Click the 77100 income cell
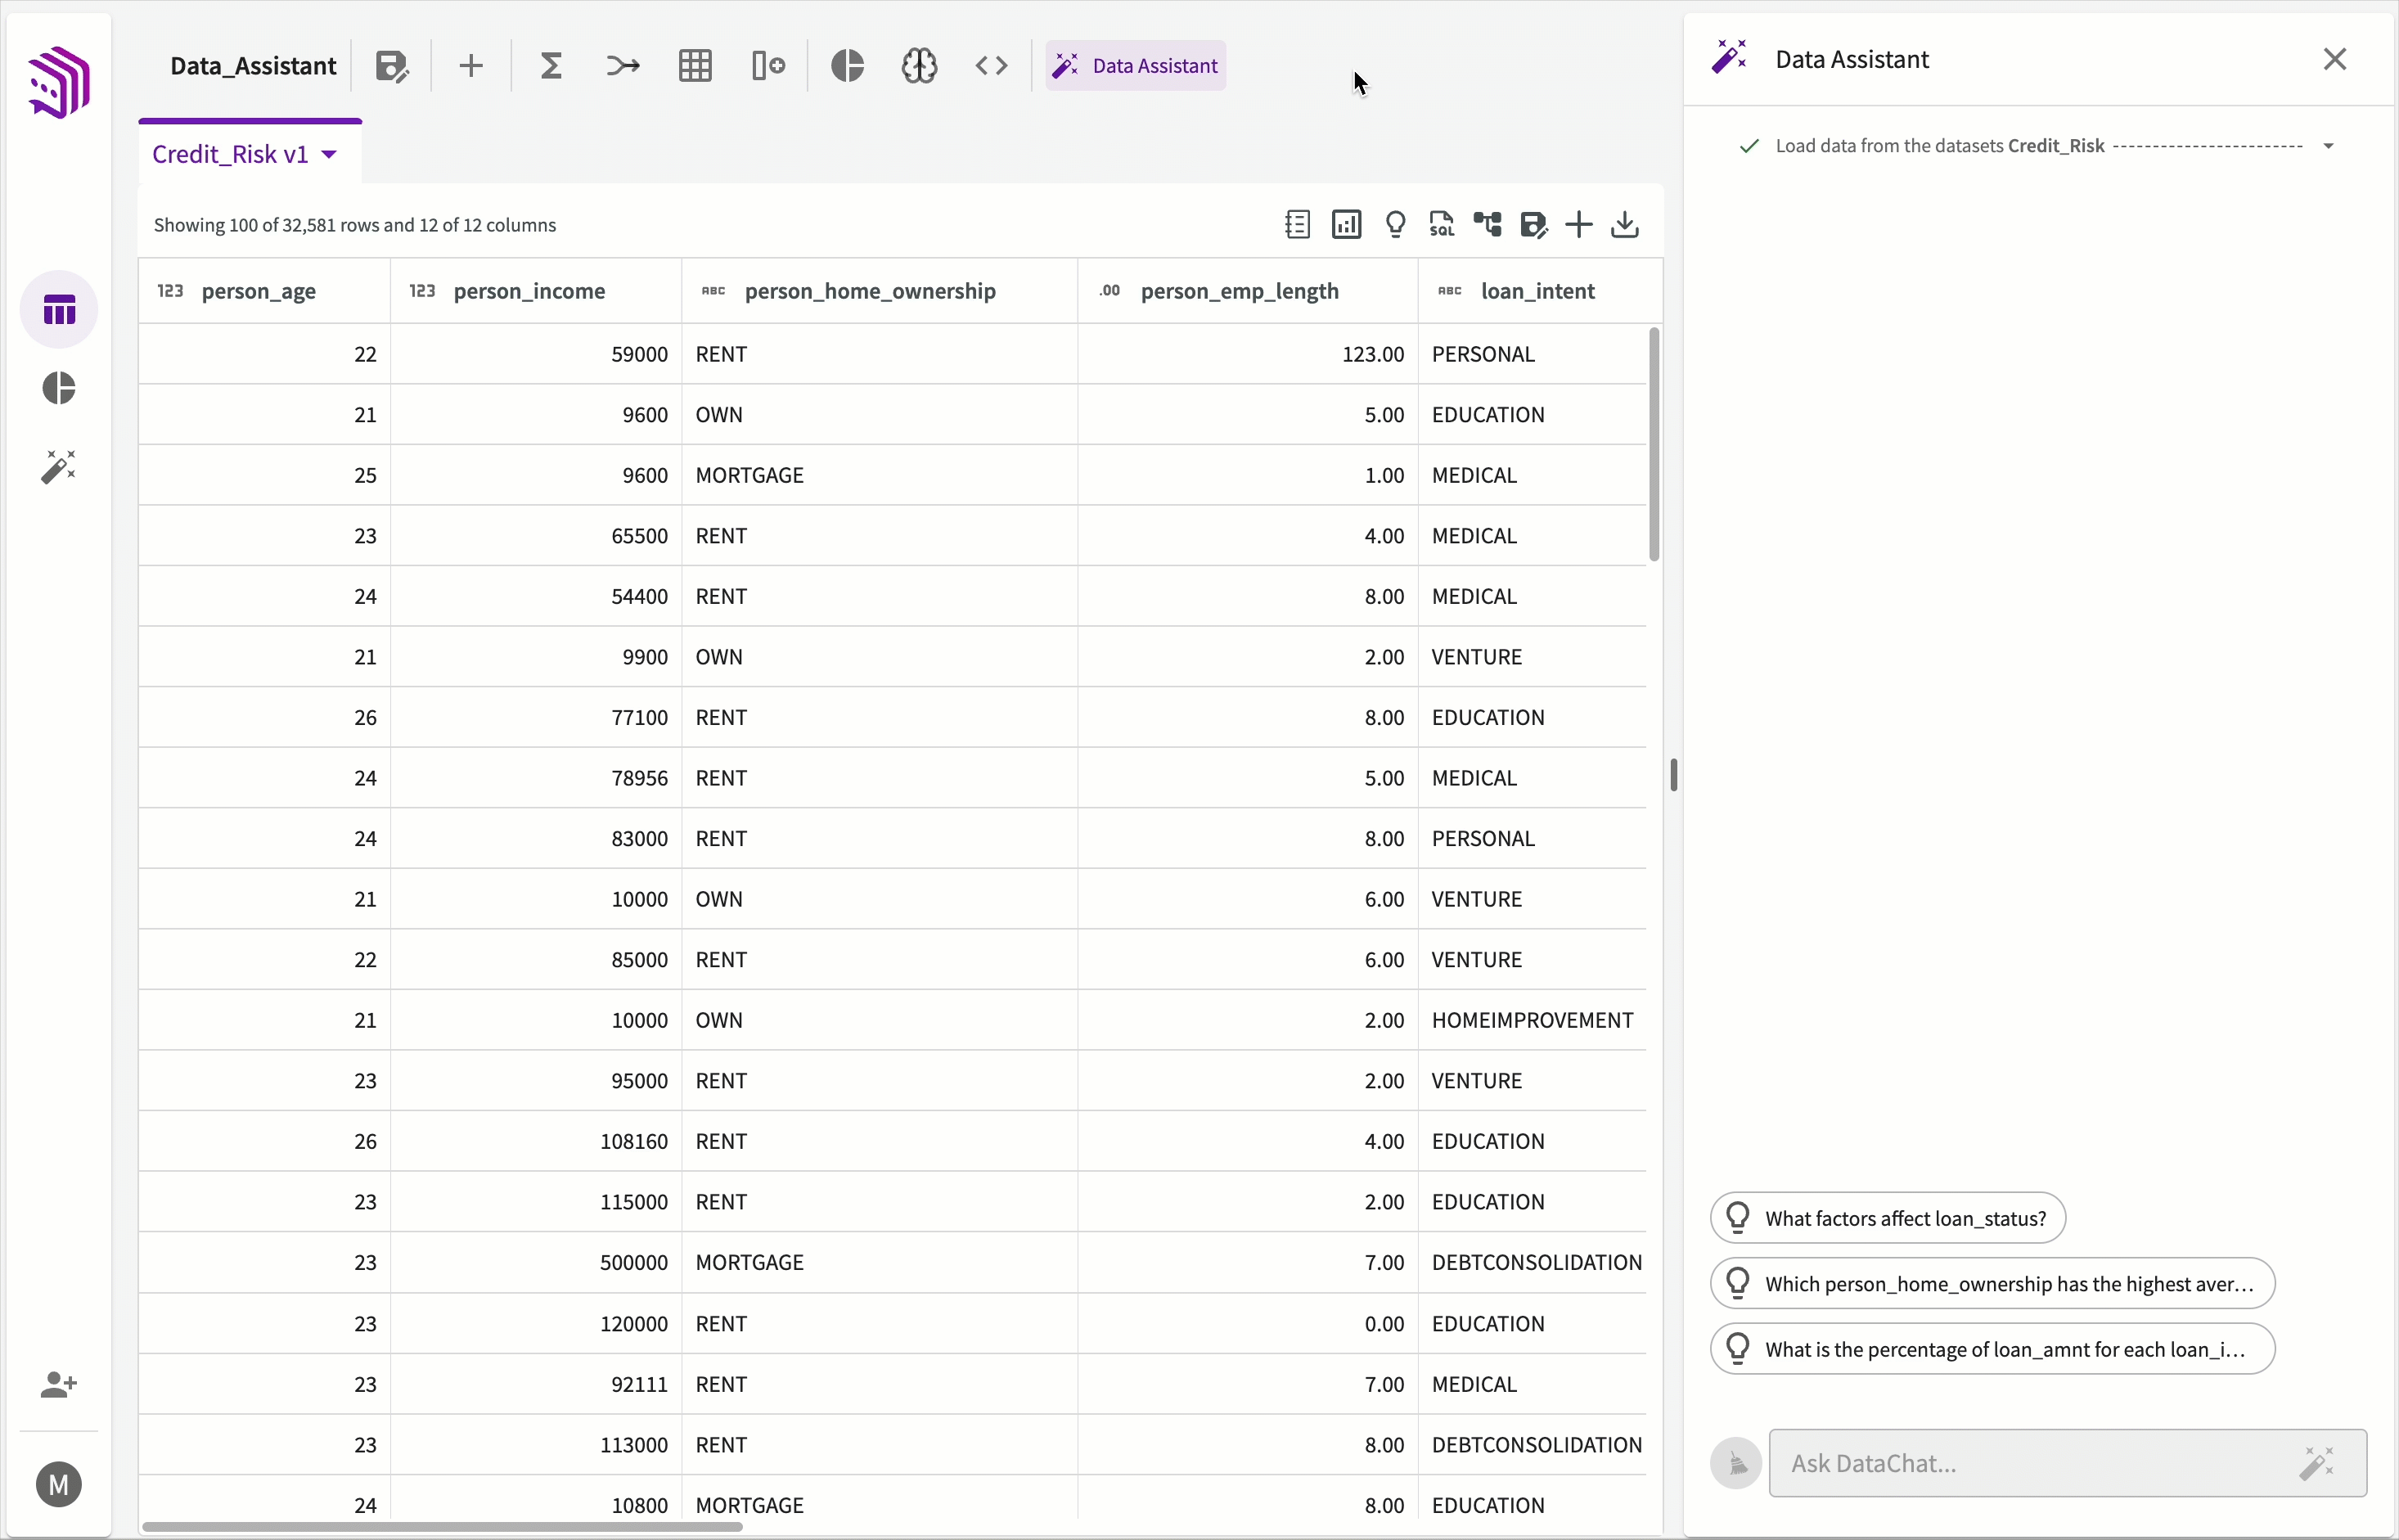 pyautogui.click(x=536, y=717)
